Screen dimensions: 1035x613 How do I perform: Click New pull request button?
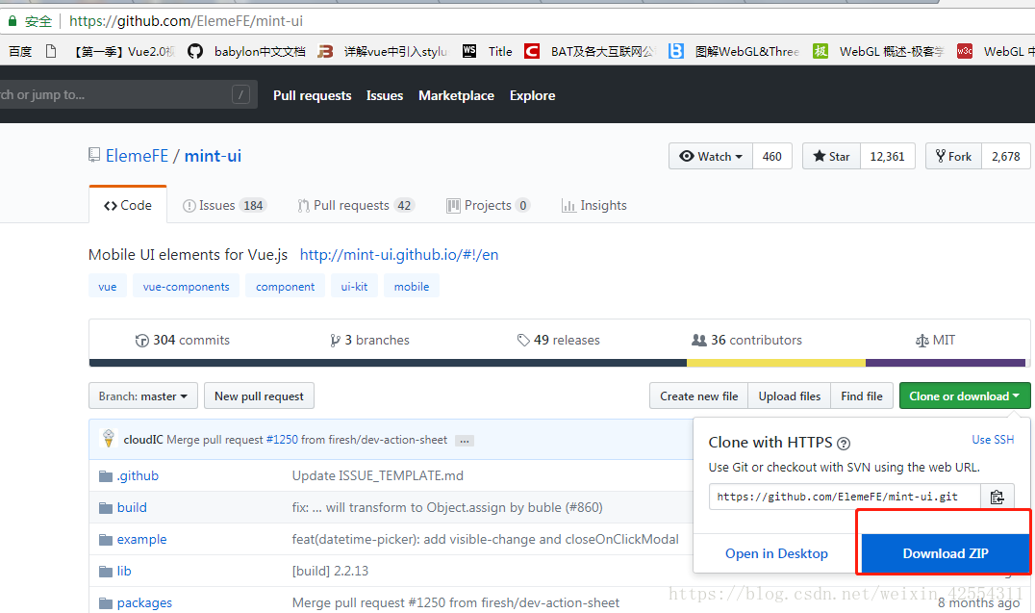(x=259, y=396)
